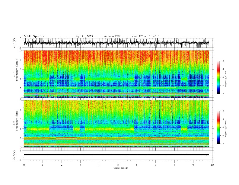The width and height of the screenshot is (239, 185).
Task: Click the time axis tick label "10"
Action: [212, 165]
